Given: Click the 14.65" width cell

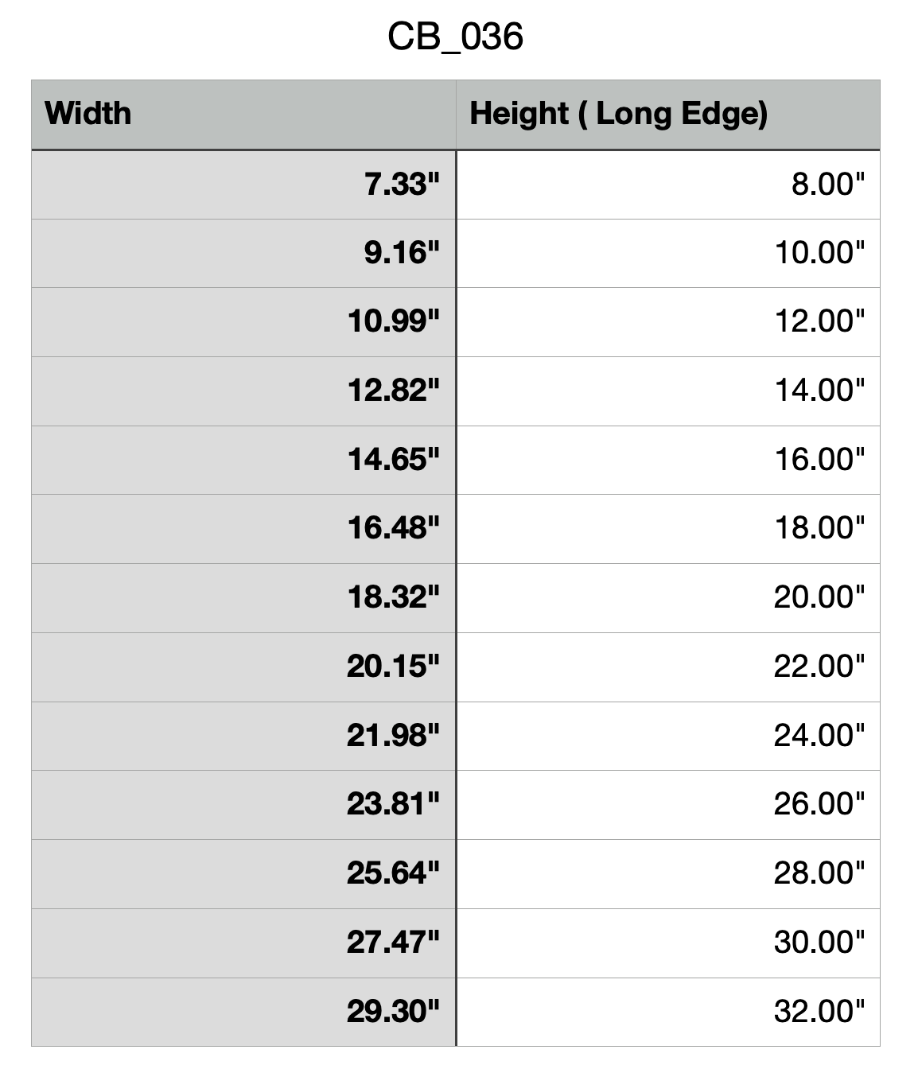Looking at the screenshot, I should [394, 460].
